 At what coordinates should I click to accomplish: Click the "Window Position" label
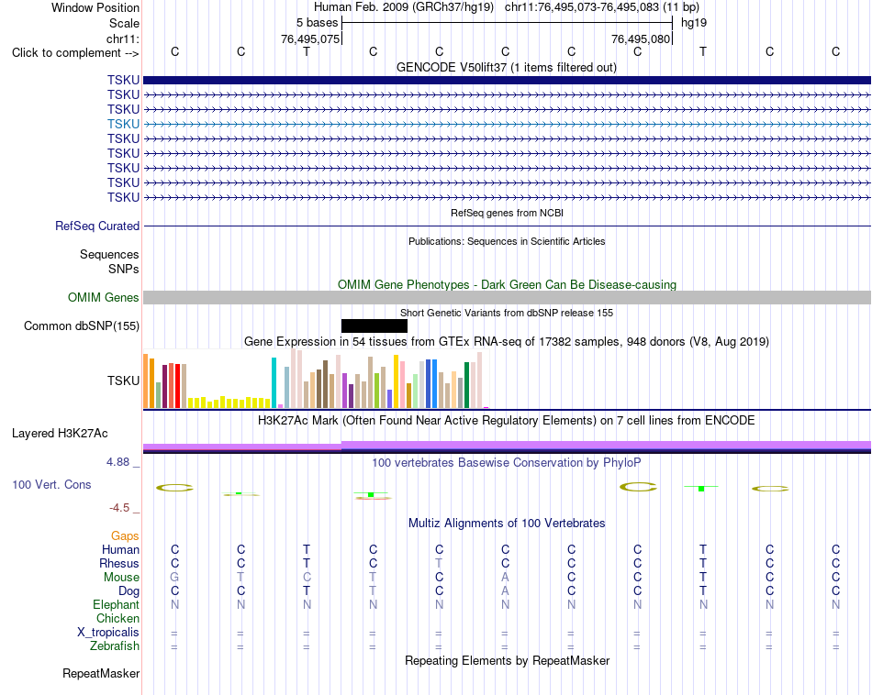click(x=95, y=7)
